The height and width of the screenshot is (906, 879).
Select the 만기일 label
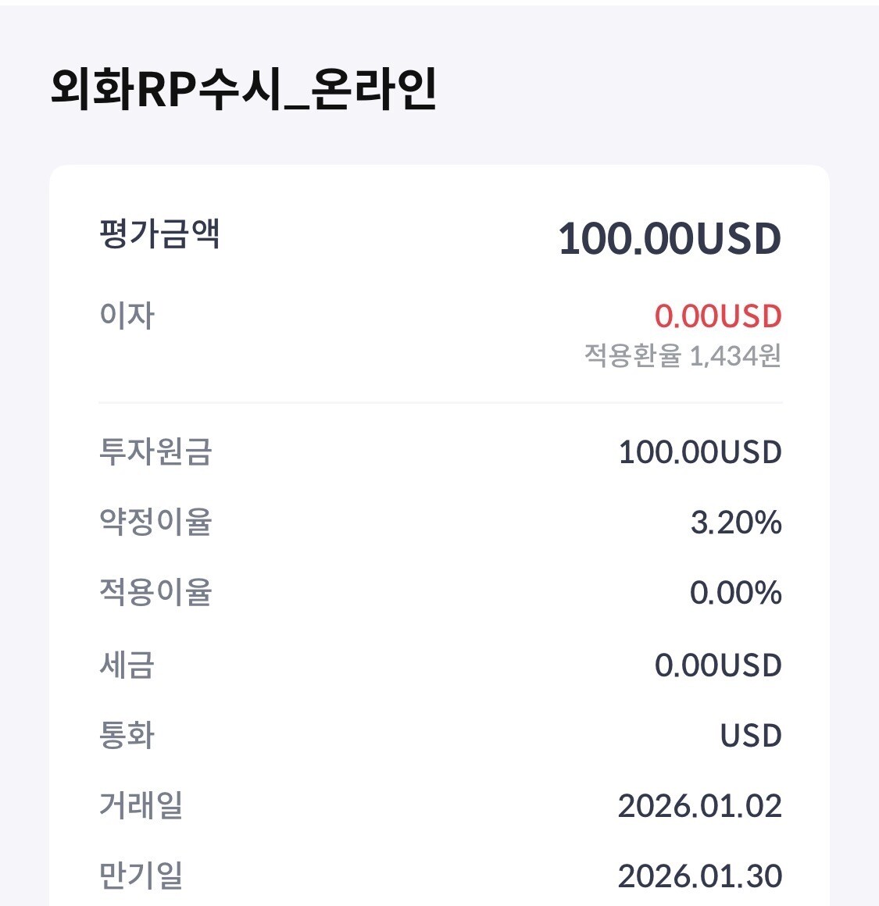point(141,875)
